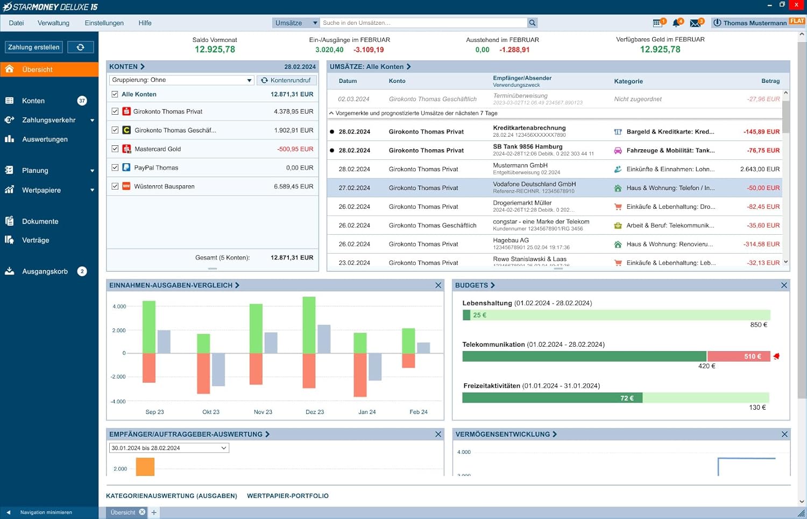Open the Einstellungen menu
Viewport: 807px width, 519px height.
click(x=104, y=23)
